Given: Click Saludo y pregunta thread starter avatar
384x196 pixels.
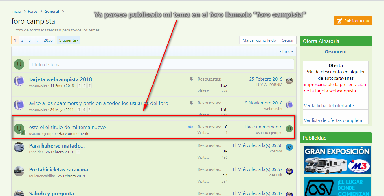Looking at the screenshot, I should [19, 193].
